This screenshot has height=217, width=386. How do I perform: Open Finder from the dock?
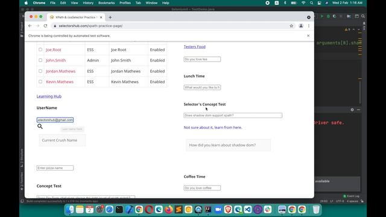(x=70, y=209)
